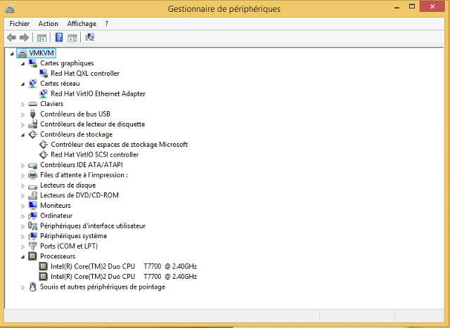The image size is (450, 328).
Task: Click the DVD/CD-ROM drive icon
Action: click(33, 195)
